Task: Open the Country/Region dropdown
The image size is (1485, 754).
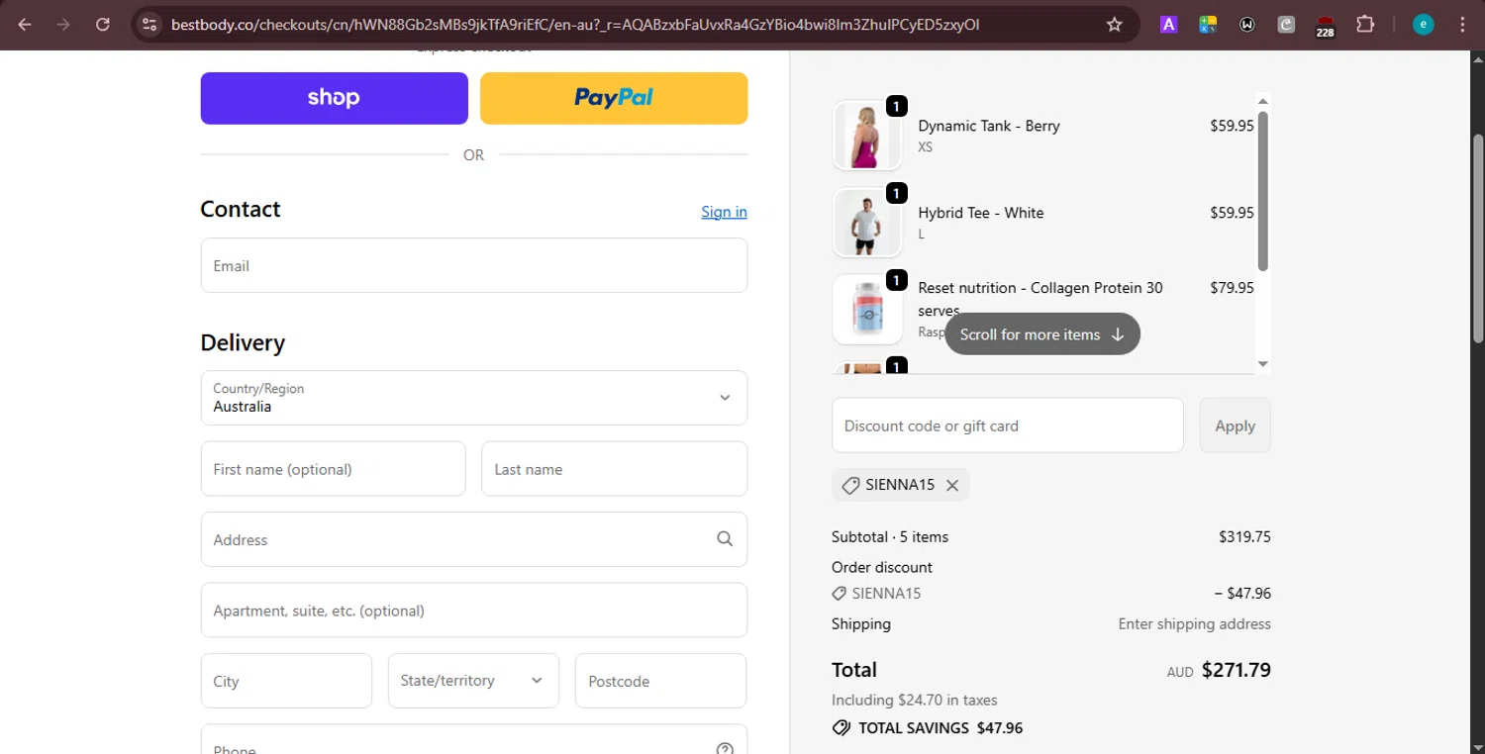Action: pos(473,398)
